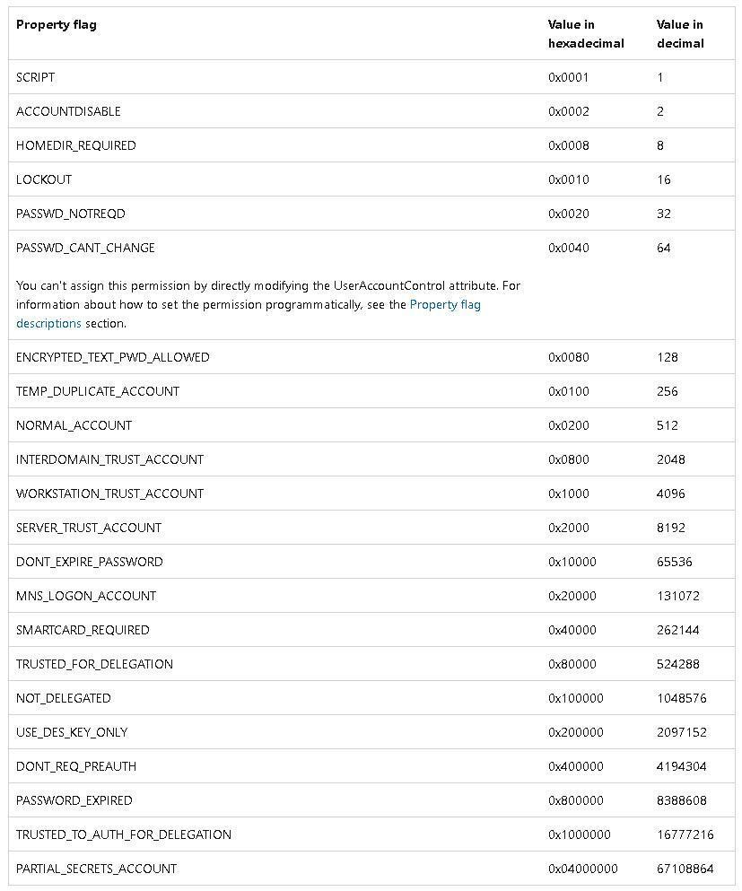This screenshot has width=742, height=891.
Task: Click the decimal value 524288
Action: 677,664
